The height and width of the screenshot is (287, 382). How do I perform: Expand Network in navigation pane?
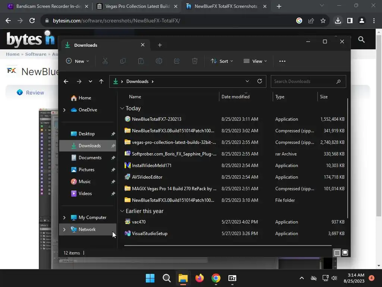pyautogui.click(x=64, y=229)
